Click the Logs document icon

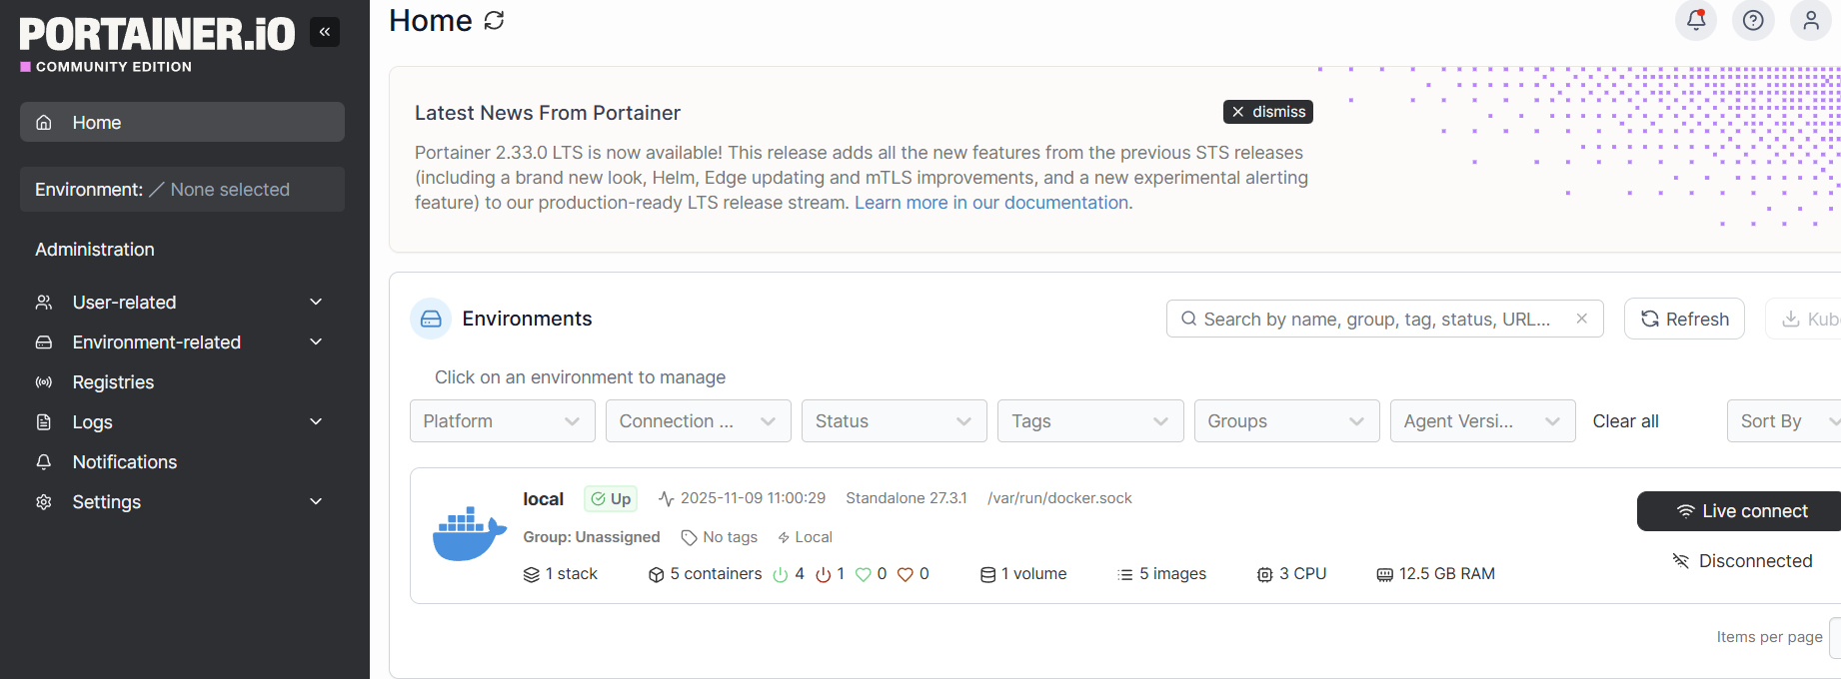pyautogui.click(x=44, y=421)
